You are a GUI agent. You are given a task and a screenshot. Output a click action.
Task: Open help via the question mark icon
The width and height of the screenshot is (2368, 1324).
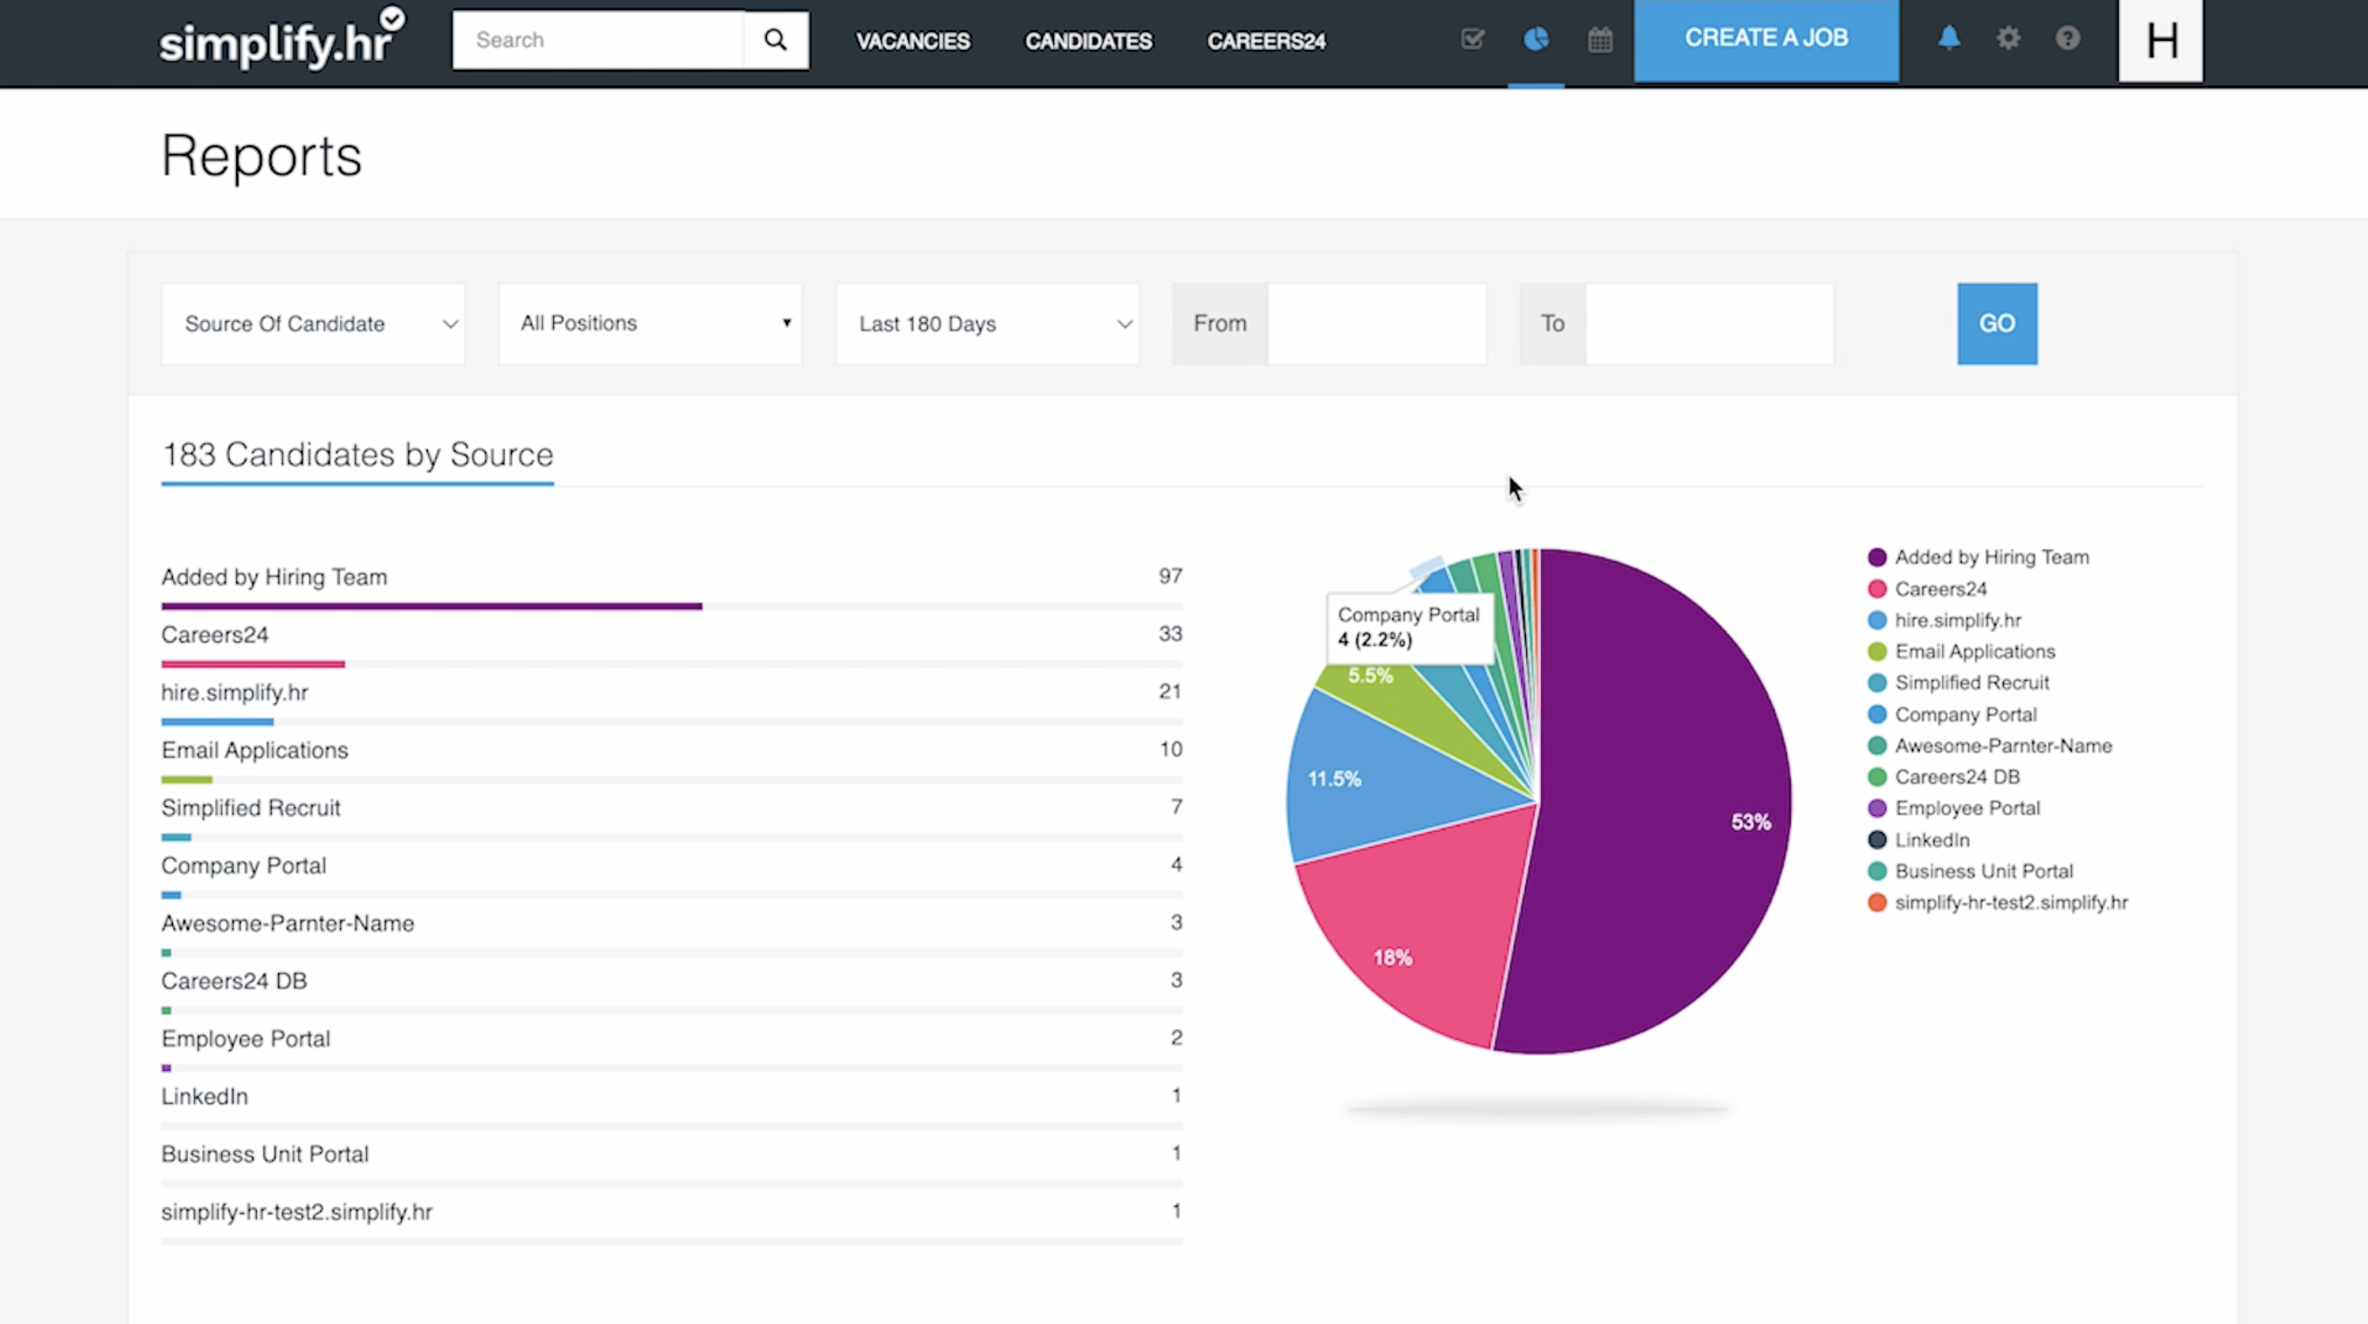(x=2067, y=38)
